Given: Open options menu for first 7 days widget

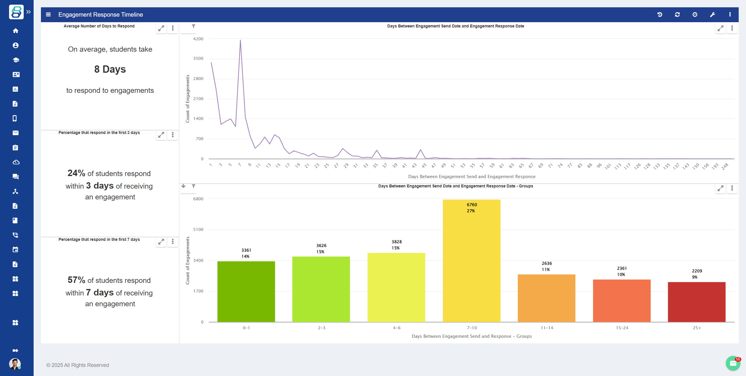Looking at the screenshot, I should click(173, 241).
